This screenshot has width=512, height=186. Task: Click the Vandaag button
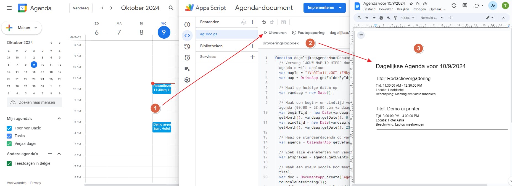(x=81, y=8)
